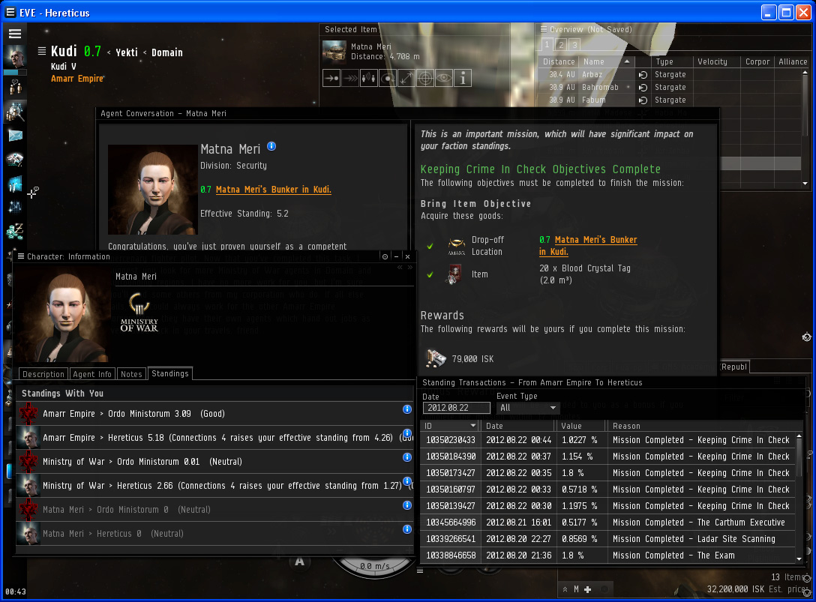The height and width of the screenshot is (602, 816).
Task: Click the Show Info icon in Selected Item
Action: pyautogui.click(x=463, y=78)
